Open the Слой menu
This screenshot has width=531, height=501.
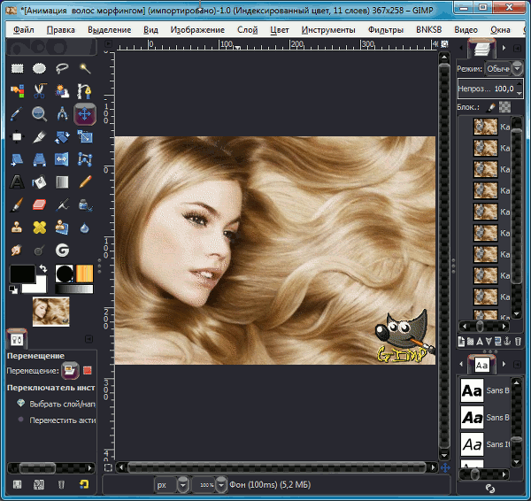tap(247, 29)
